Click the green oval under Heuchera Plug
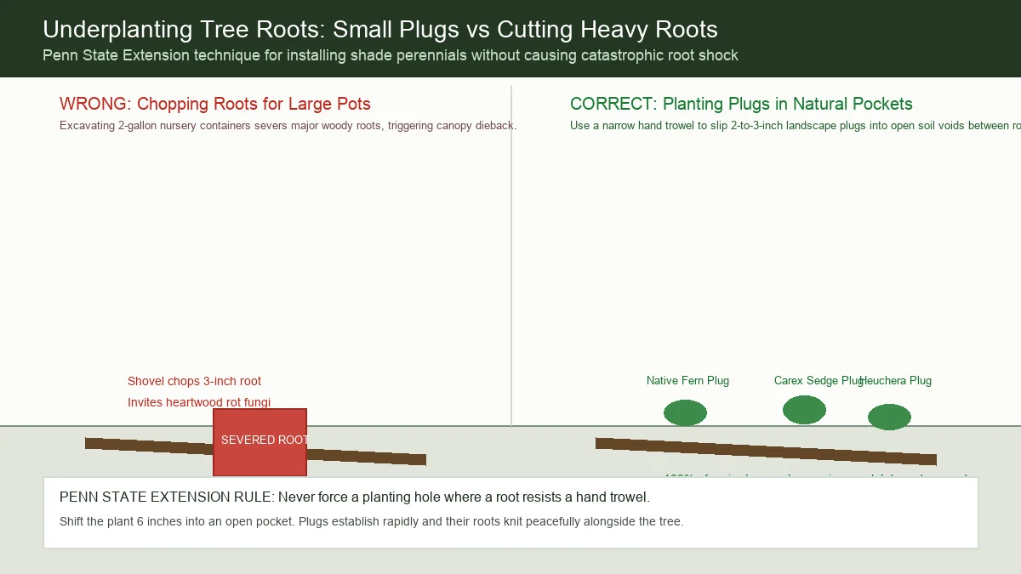 click(889, 417)
